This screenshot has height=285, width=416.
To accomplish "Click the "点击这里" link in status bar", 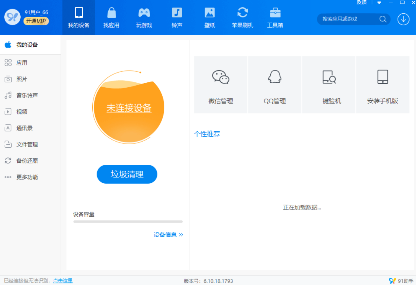I will point(63,281).
